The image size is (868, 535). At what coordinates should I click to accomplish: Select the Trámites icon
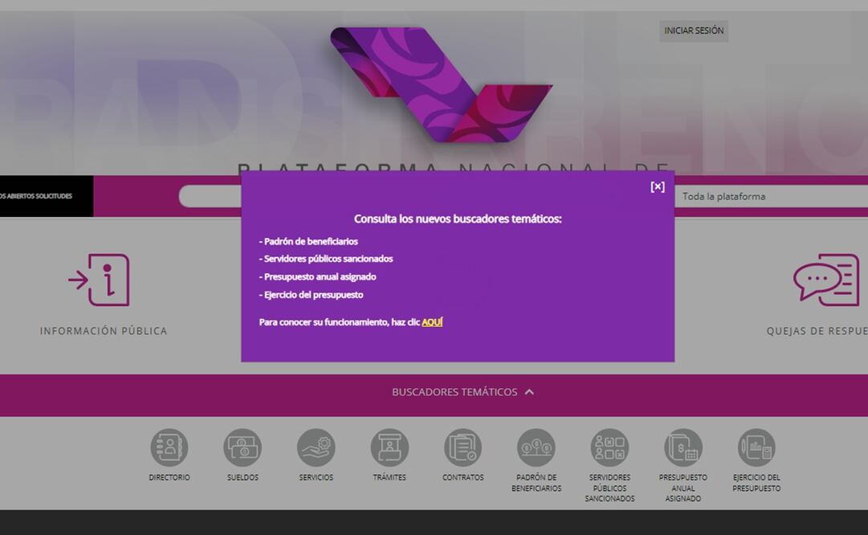(389, 448)
